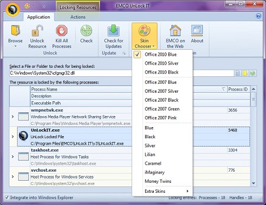Screen dimensions: 266x205
Task: Click the yellow browse folder icon beside path
Action: 245,73
